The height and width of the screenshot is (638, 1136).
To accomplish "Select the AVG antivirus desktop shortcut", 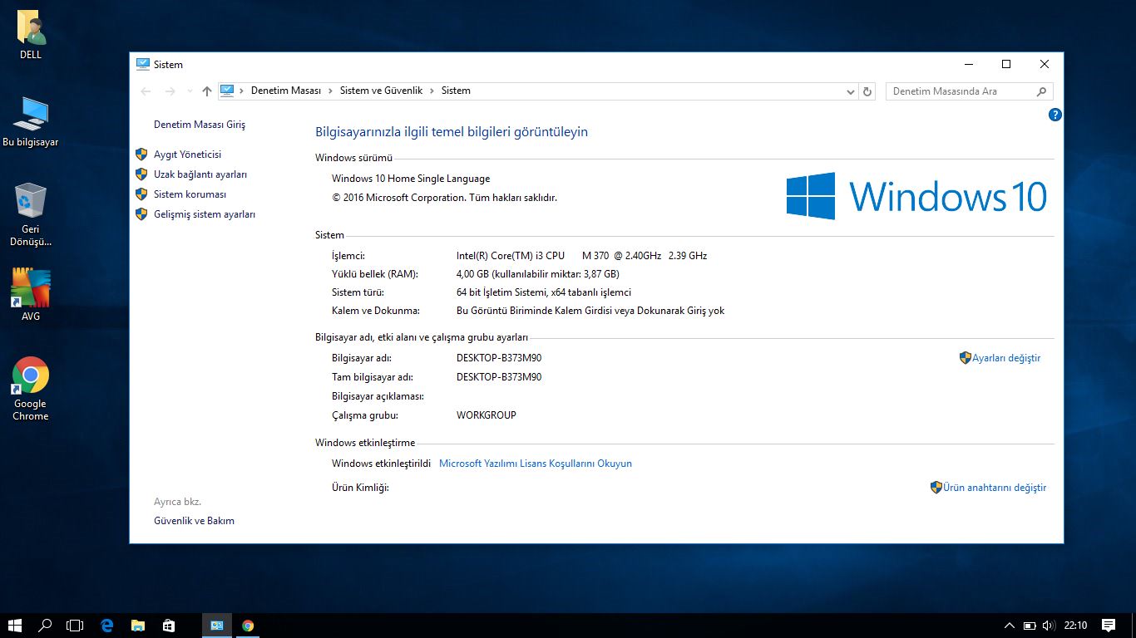I will click(x=31, y=295).
